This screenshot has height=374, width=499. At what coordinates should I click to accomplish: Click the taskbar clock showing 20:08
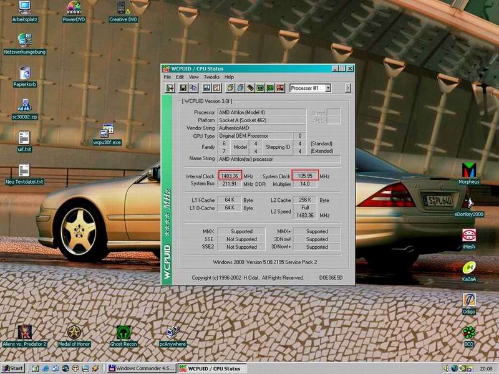click(486, 368)
